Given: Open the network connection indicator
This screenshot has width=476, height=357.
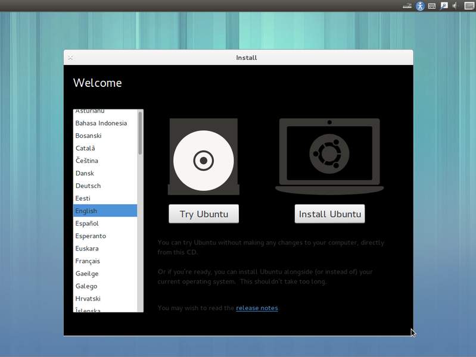Looking at the screenshot, I should click(407, 6).
